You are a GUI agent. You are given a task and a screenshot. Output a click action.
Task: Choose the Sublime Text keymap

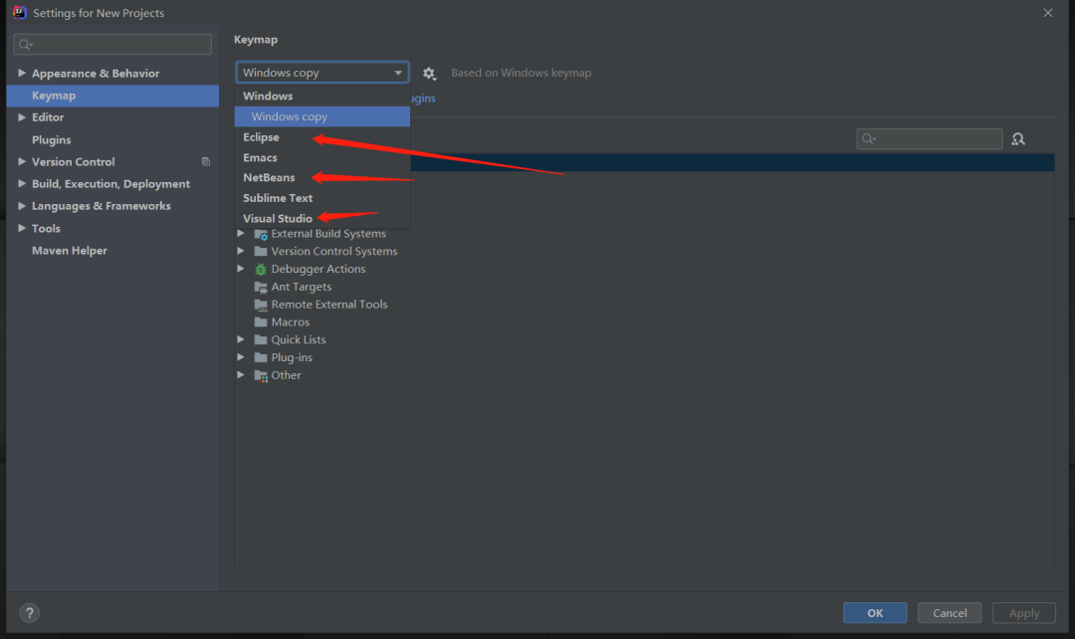point(322,198)
